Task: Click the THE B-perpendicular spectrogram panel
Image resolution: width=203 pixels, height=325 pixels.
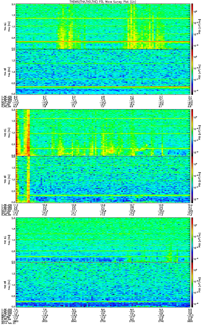Action: coord(103,240)
